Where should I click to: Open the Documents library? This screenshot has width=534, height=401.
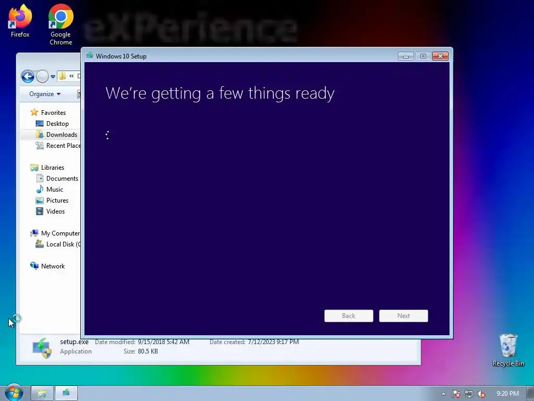pos(57,179)
